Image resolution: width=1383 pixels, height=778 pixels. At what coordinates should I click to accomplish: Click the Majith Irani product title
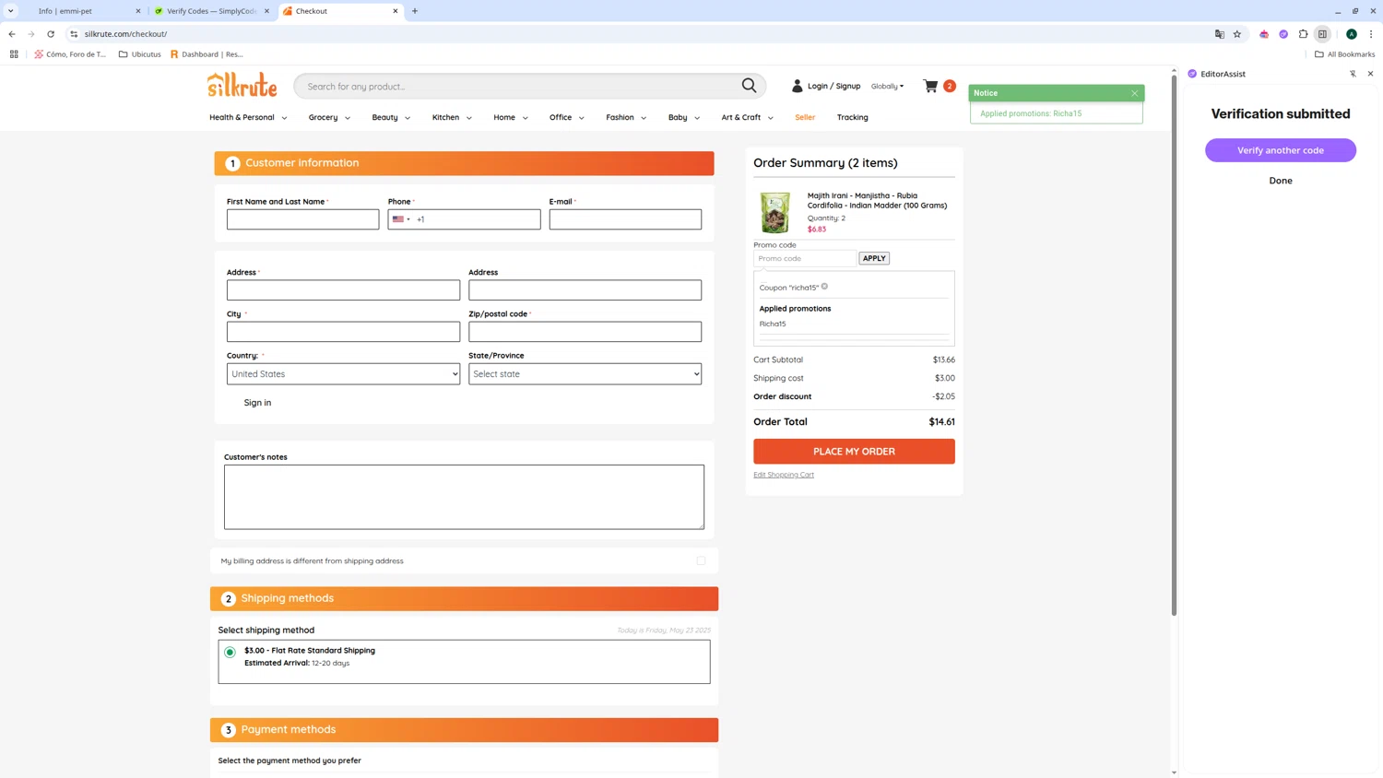[877, 200]
